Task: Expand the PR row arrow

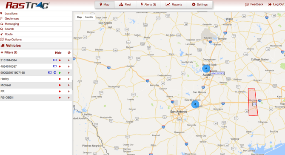Action: click(x=69, y=91)
